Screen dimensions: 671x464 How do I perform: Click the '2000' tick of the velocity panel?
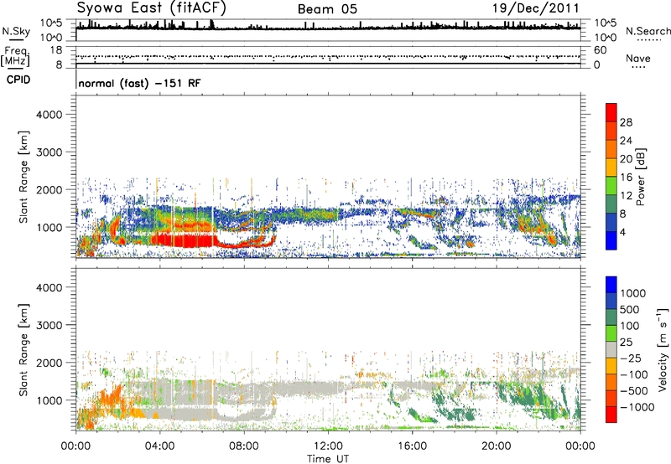click(x=49, y=363)
